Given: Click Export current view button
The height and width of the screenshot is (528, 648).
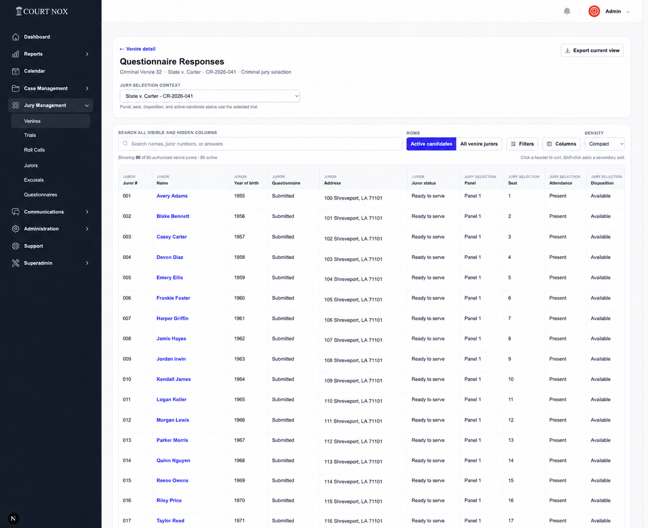Looking at the screenshot, I should tap(592, 50).
